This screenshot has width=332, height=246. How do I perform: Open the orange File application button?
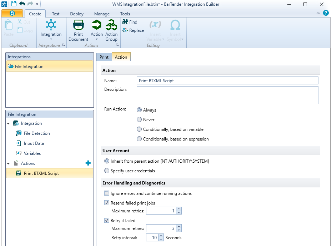12,14
